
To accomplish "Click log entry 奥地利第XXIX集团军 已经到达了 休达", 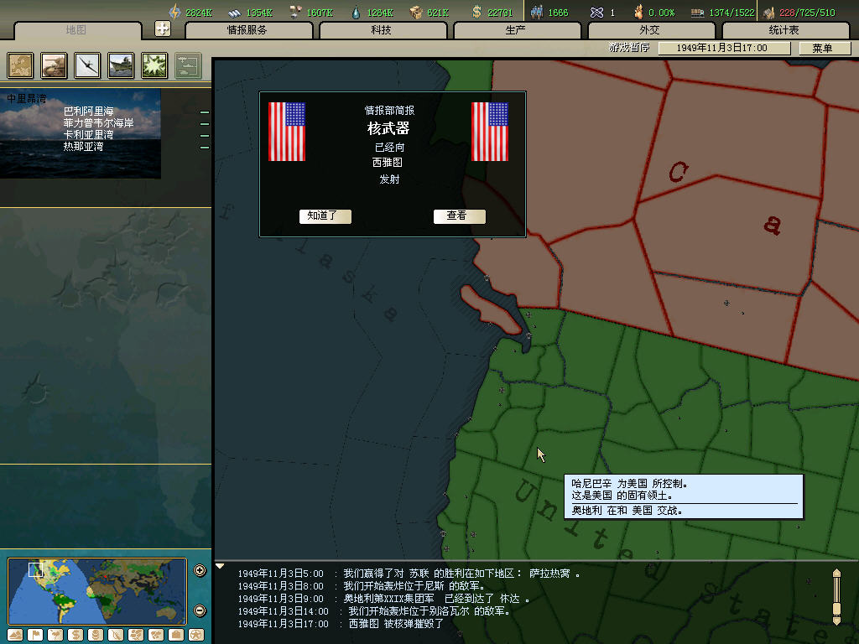I will click(383, 599).
